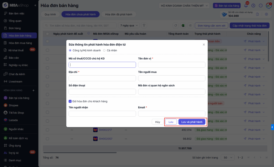
Task: Add a sales channel with plus icon
Action: click(x=33, y=90)
